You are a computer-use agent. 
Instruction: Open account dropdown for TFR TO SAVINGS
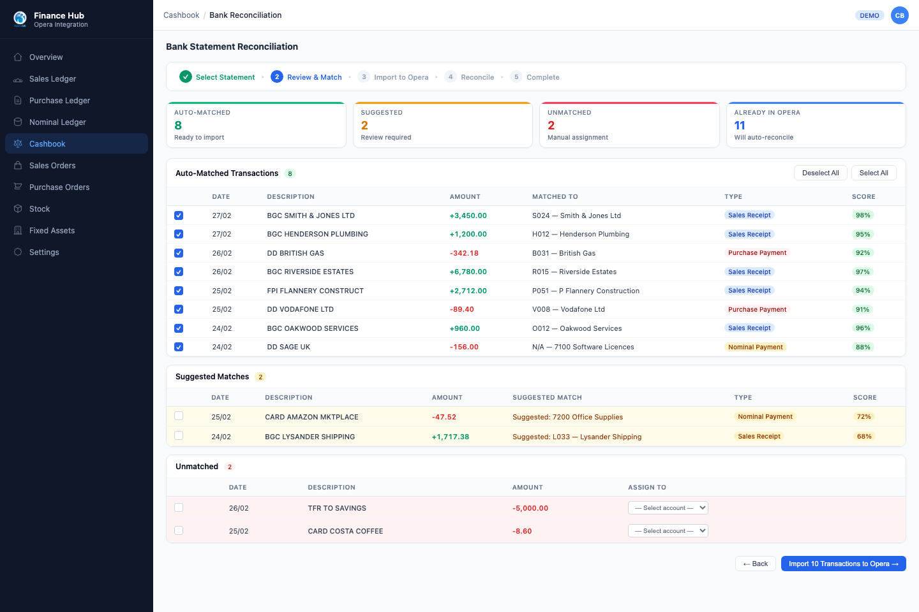pos(668,508)
